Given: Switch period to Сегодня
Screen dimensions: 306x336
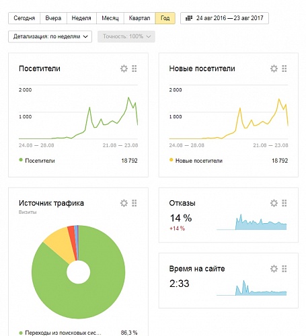Looking at the screenshot, I should pyautogui.click(x=24, y=18).
